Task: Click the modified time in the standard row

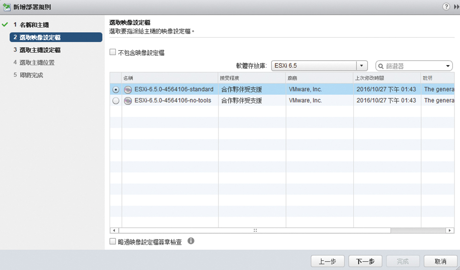Action: pos(386,90)
